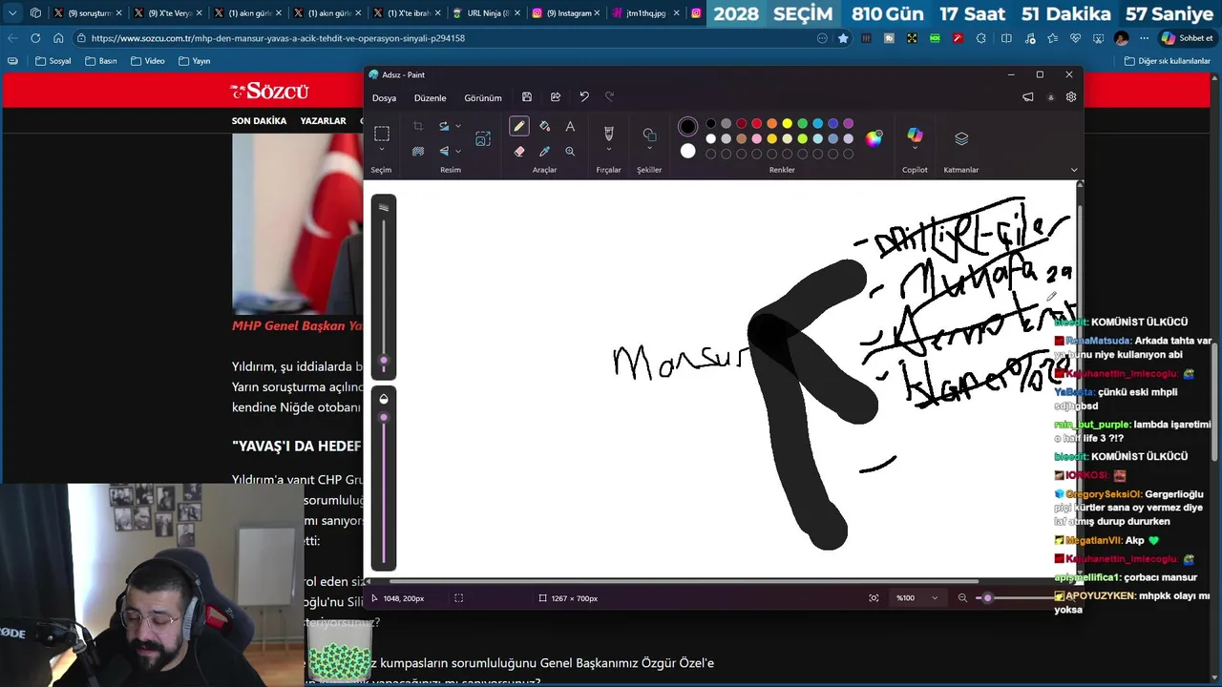Pick the green color swatch
The width and height of the screenshot is (1222, 687).
point(802,123)
